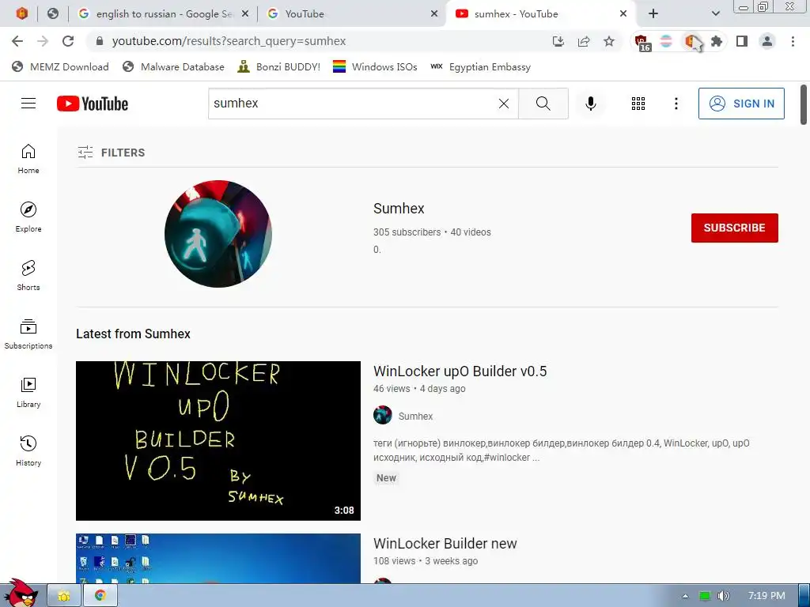Reload the current page
Image resolution: width=810 pixels, height=607 pixels.
(68, 41)
